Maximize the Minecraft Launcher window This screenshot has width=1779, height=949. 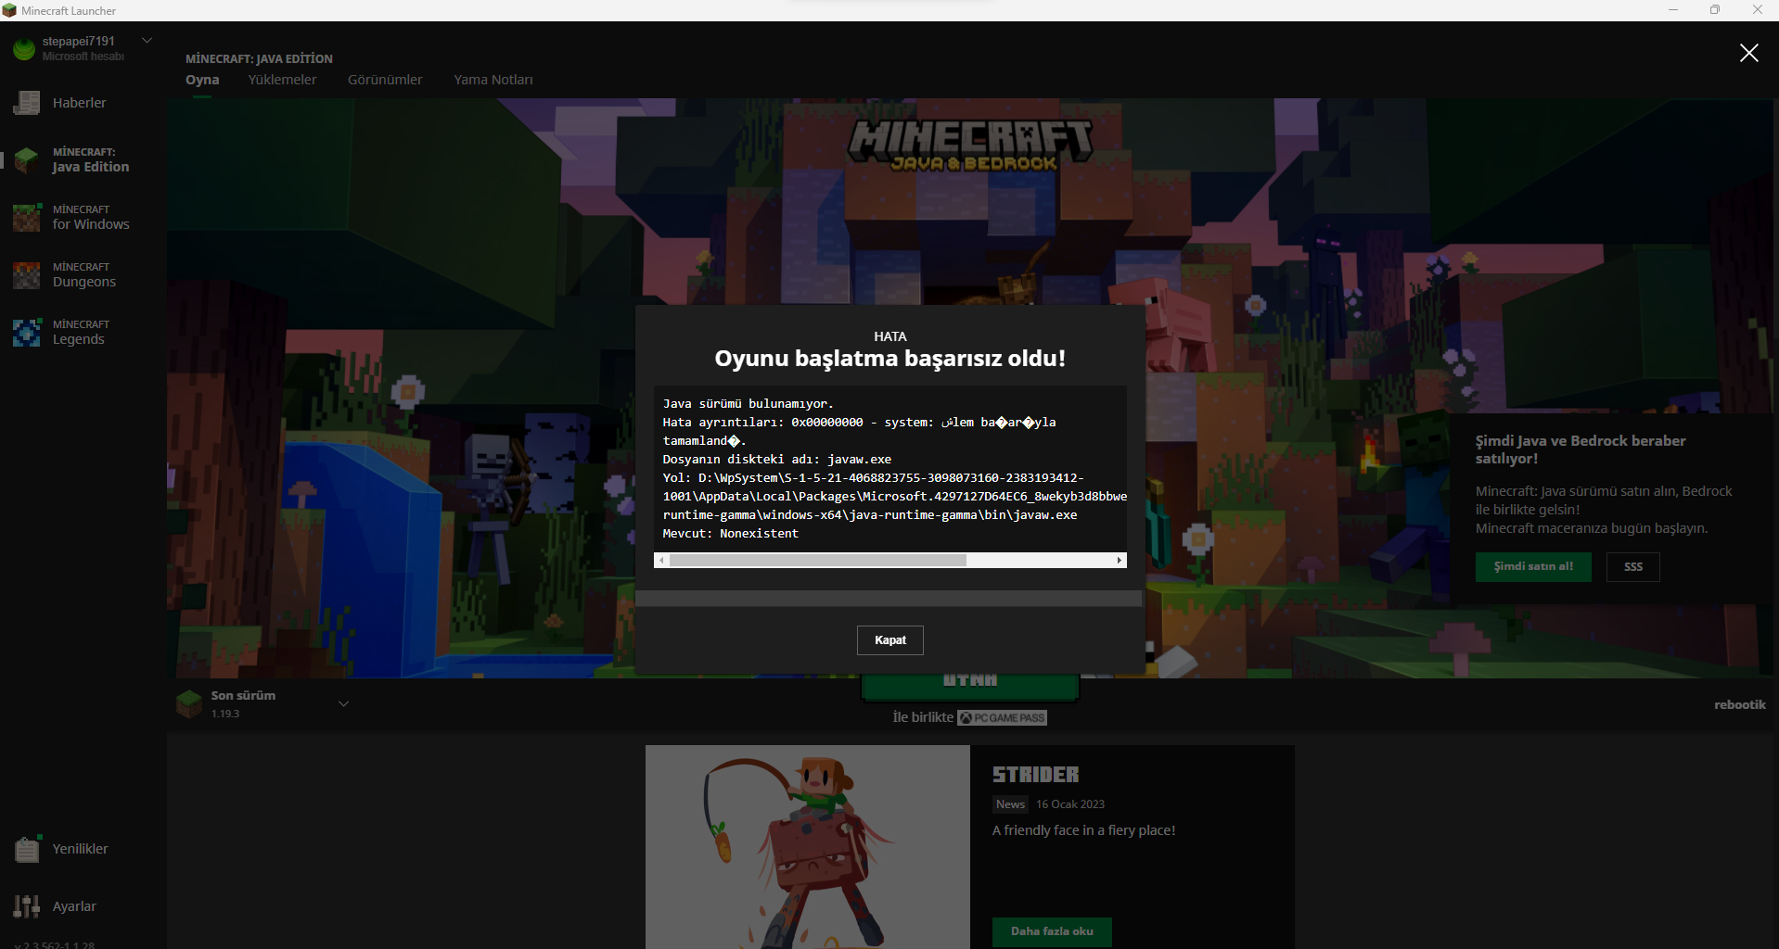1715,10
